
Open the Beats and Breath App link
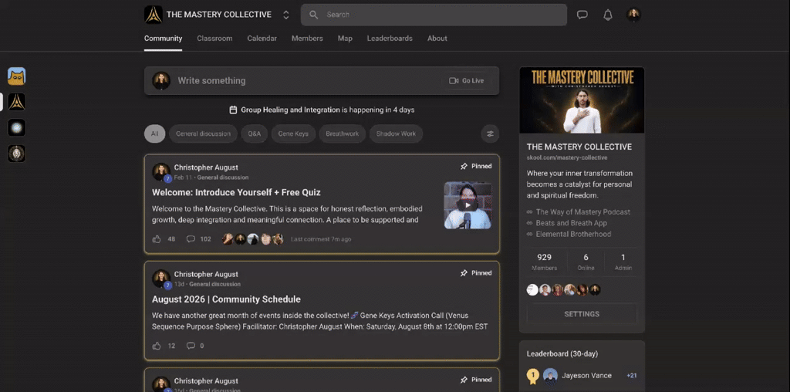[x=572, y=223]
